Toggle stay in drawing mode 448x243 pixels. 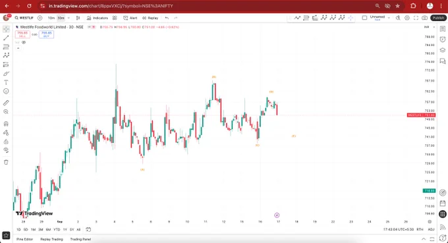(6, 133)
